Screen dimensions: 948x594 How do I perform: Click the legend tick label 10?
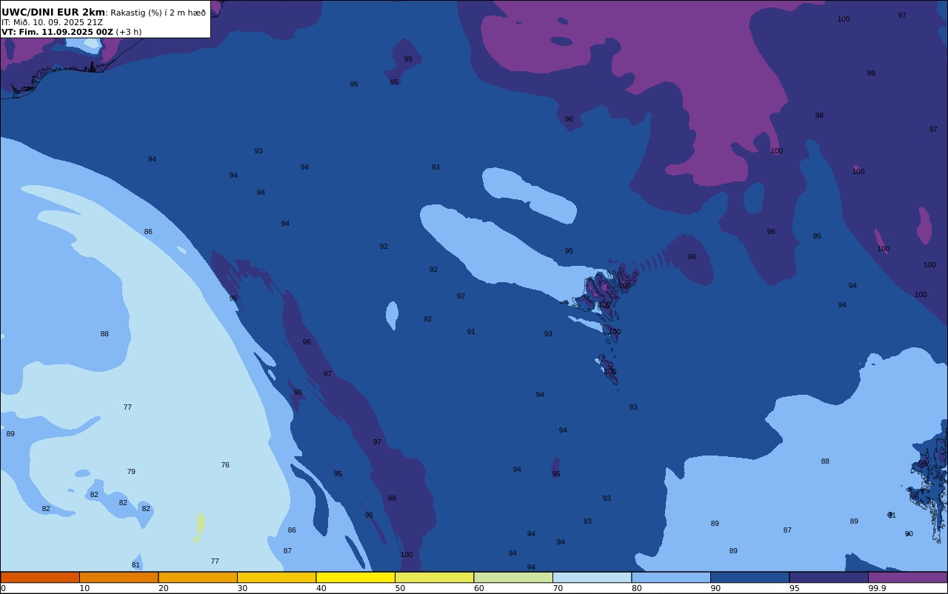click(84, 588)
